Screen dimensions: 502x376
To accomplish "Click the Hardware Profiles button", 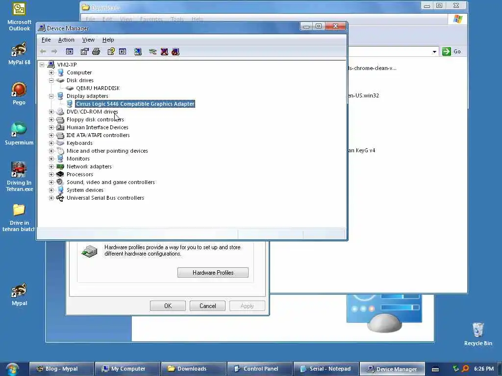I will [213, 272].
